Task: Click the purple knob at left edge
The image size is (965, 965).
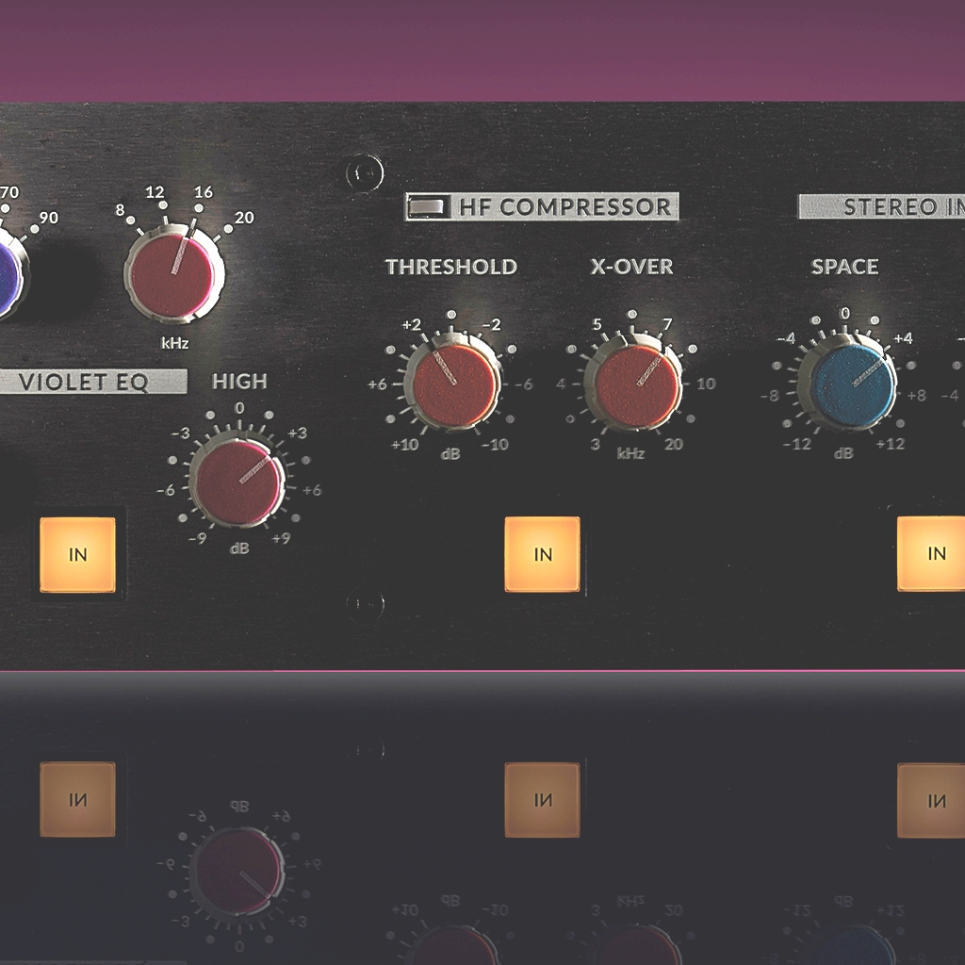Action: point(8,273)
